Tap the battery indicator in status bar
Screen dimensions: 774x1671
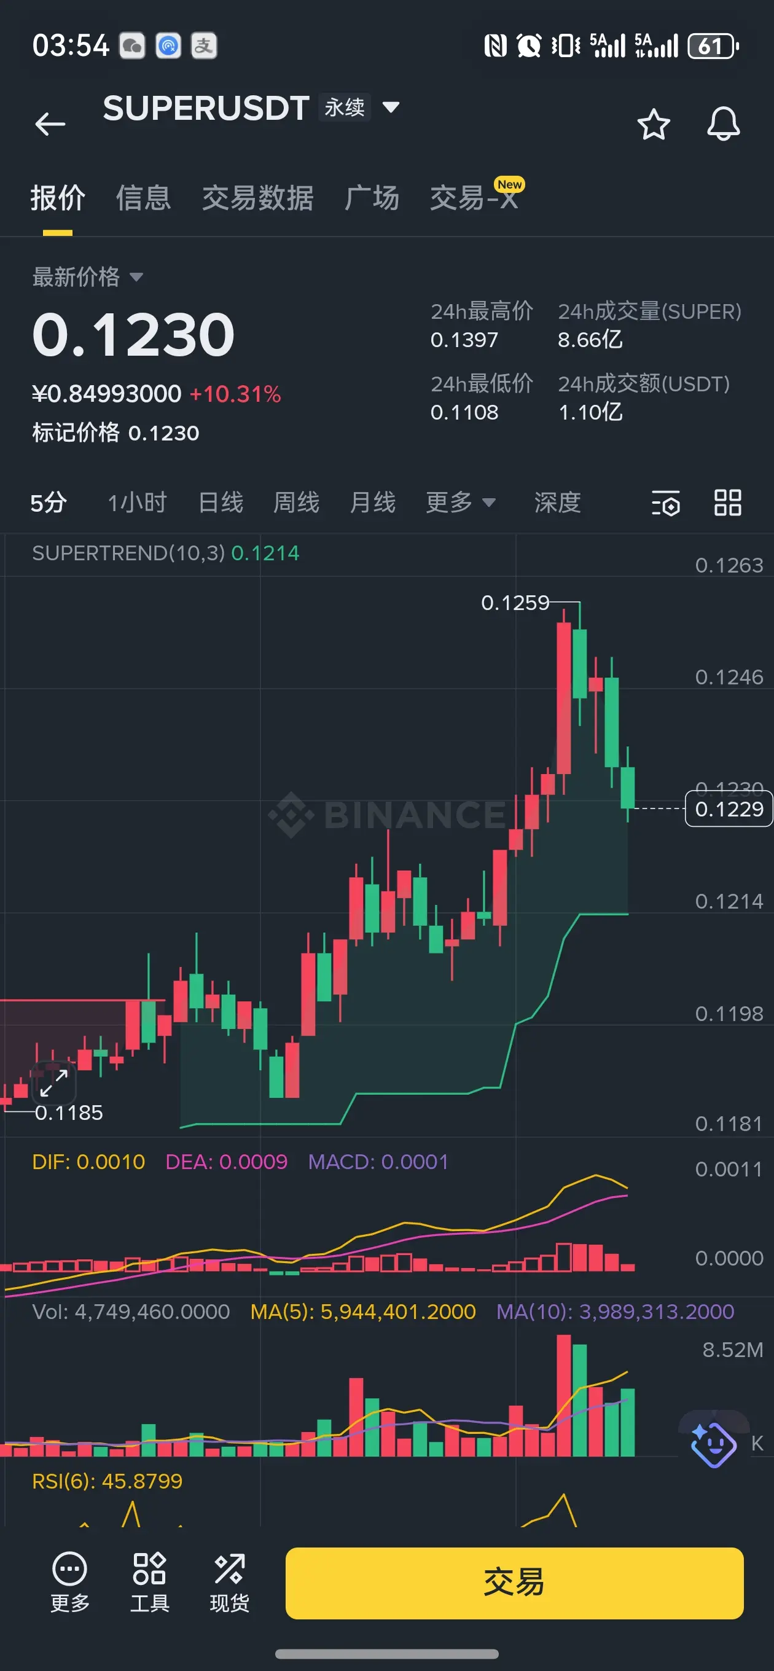click(x=714, y=46)
